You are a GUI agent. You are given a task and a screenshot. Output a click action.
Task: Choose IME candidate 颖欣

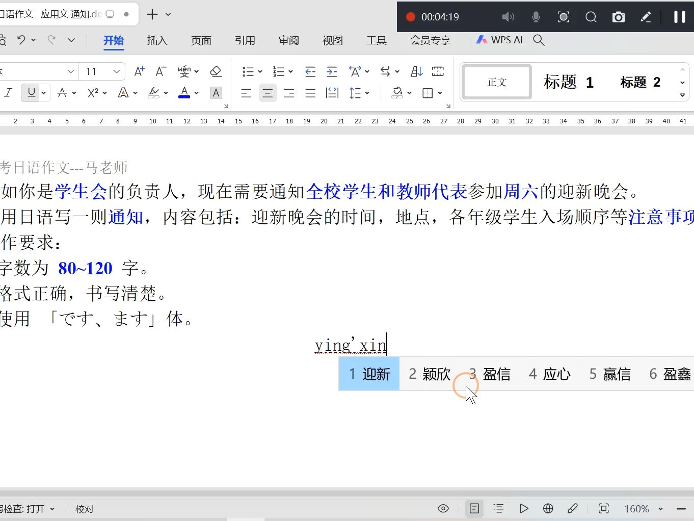click(430, 374)
